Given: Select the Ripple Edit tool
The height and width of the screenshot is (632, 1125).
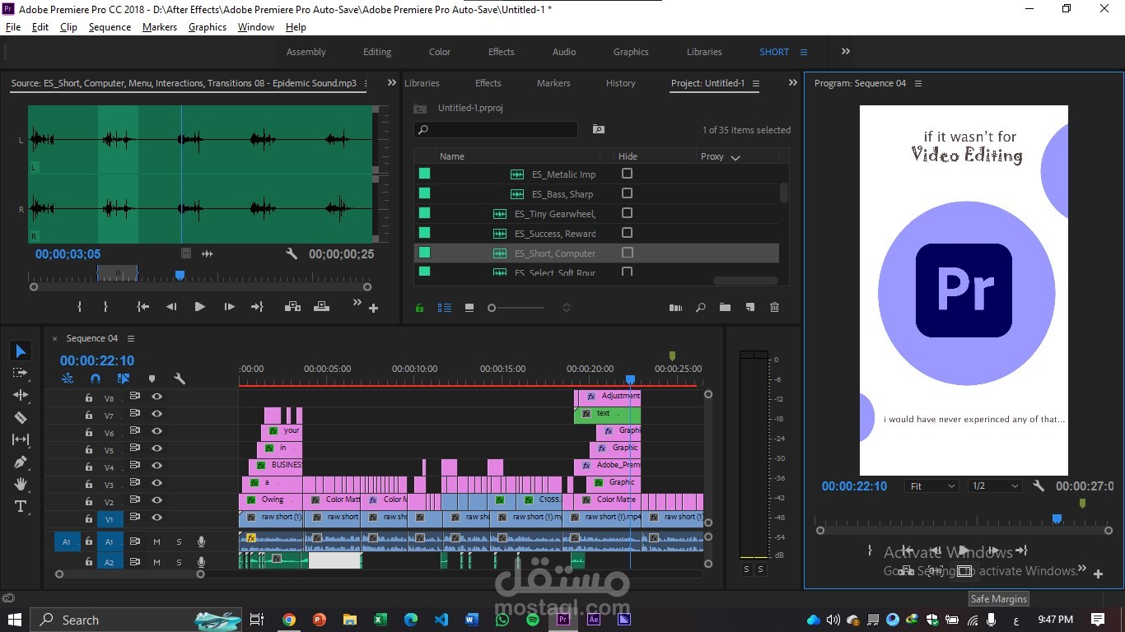Looking at the screenshot, I should tap(21, 395).
